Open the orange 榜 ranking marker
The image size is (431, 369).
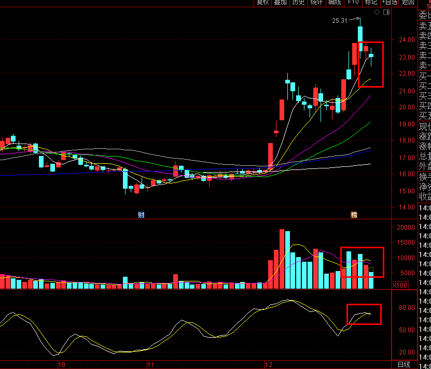[354, 215]
